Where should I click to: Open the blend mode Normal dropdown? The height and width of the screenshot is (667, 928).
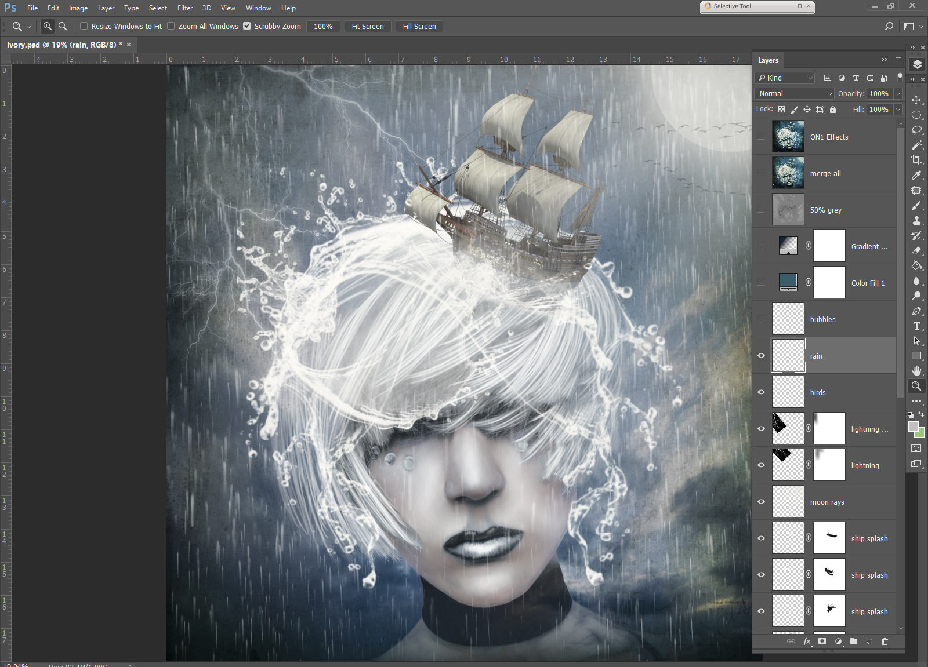tap(795, 93)
